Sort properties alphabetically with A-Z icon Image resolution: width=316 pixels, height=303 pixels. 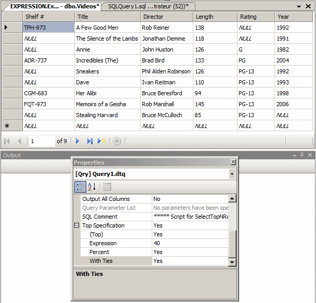(92, 187)
